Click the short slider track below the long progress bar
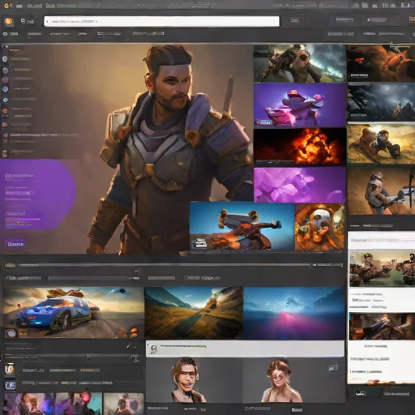The image size is (415, 415). click(x=93, y=278)
